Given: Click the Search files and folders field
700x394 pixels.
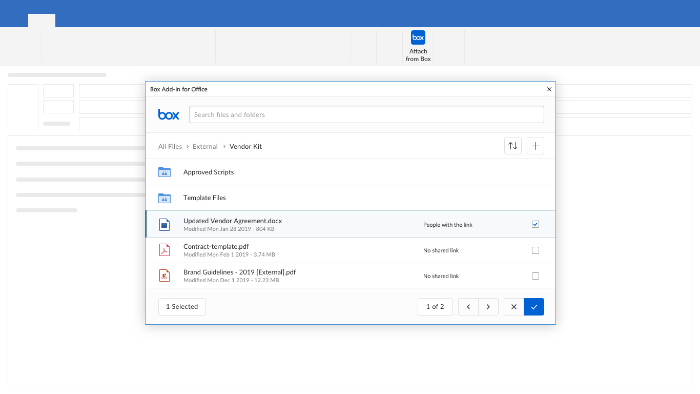Looking at the screenshot, I should [366, 114].
